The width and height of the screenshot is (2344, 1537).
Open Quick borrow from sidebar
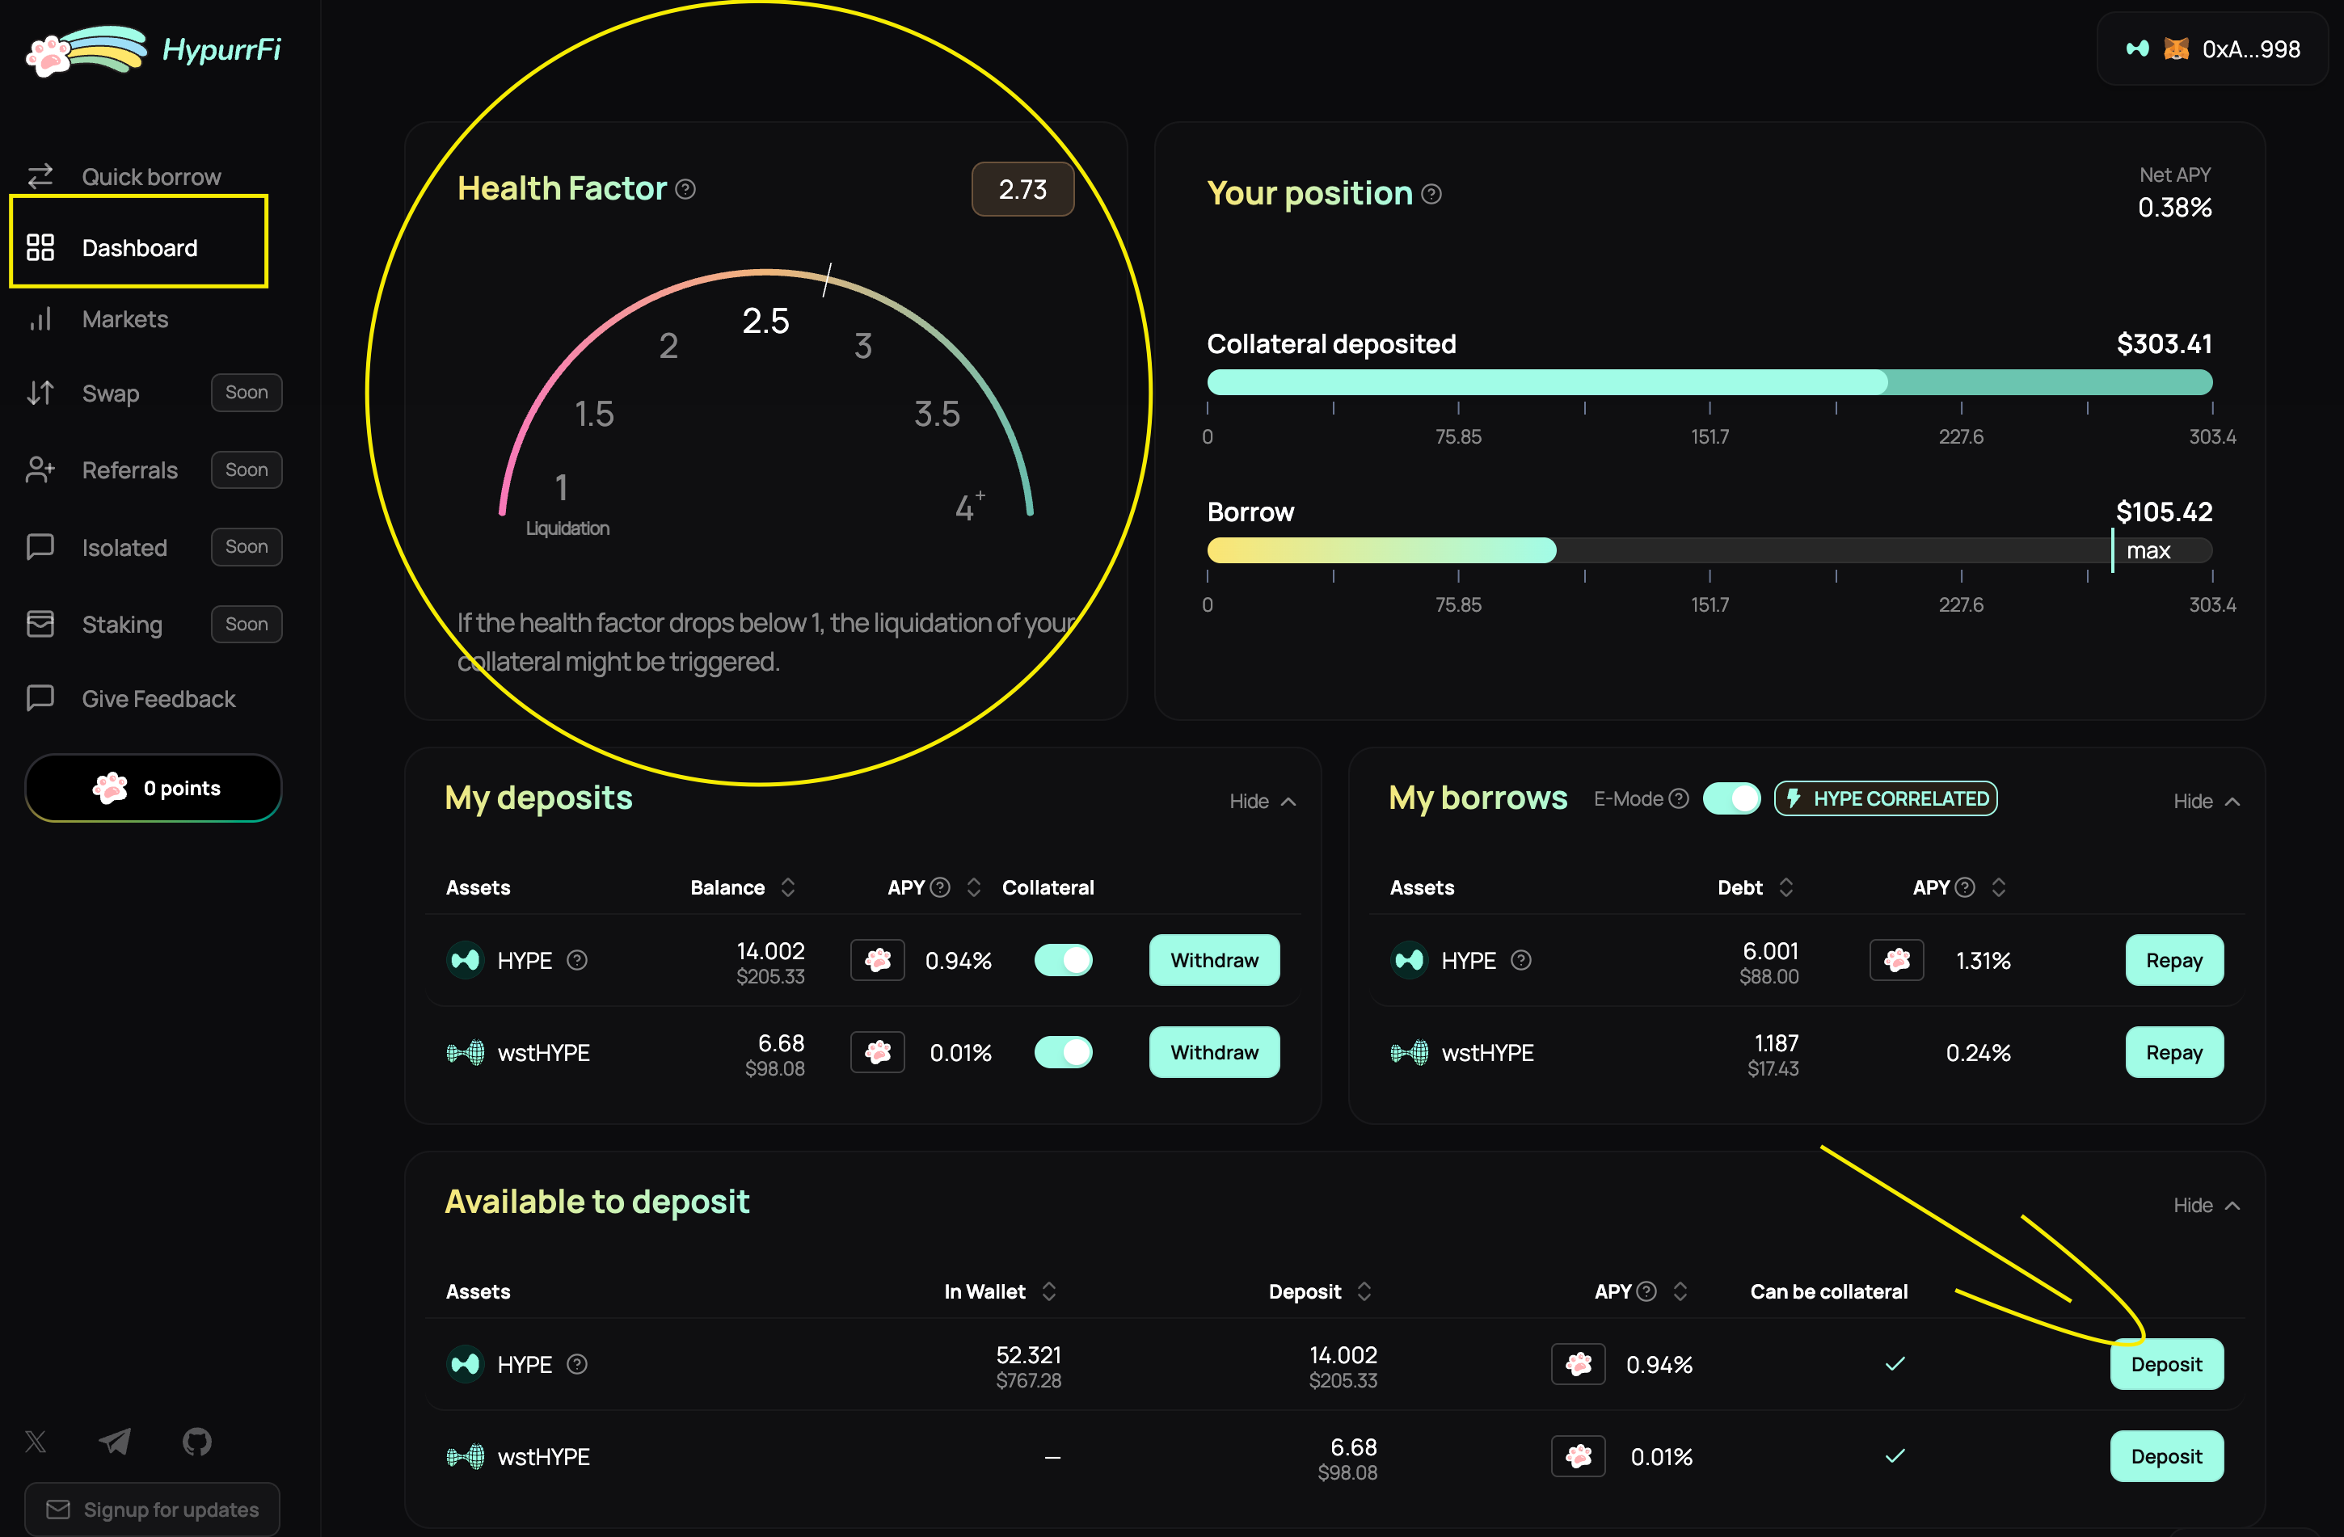point(150,177)
